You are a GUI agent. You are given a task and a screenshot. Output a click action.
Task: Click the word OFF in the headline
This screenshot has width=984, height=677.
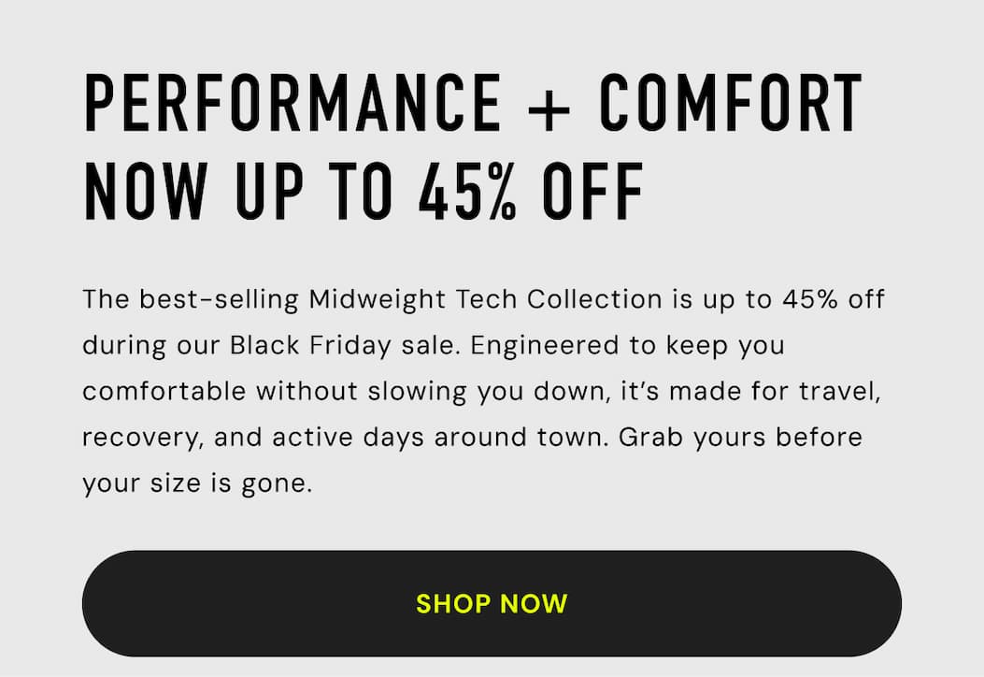click(593, 192)
